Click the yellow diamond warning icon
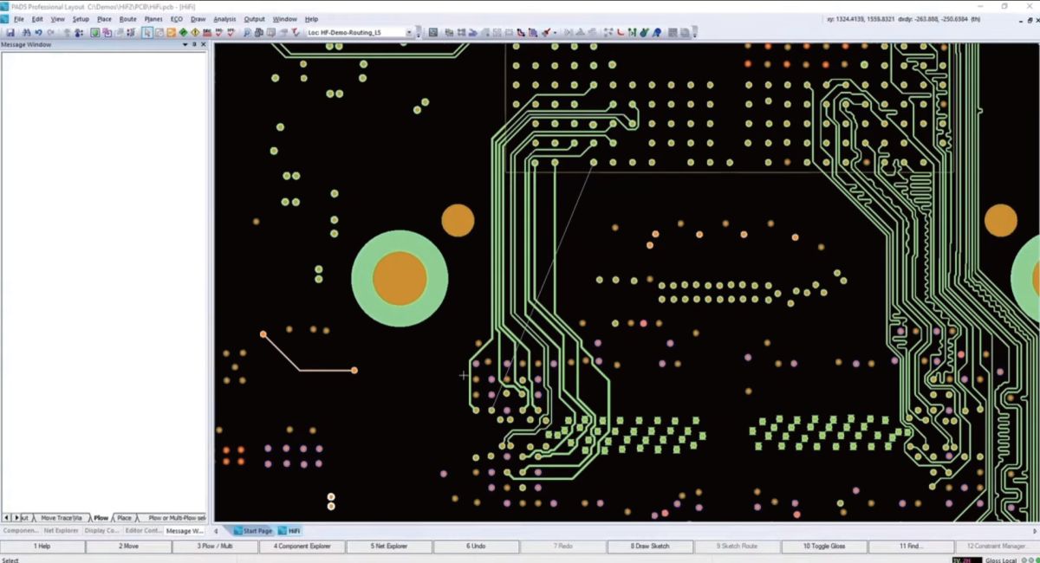1040x563 pixels. (x=195, y=32)
